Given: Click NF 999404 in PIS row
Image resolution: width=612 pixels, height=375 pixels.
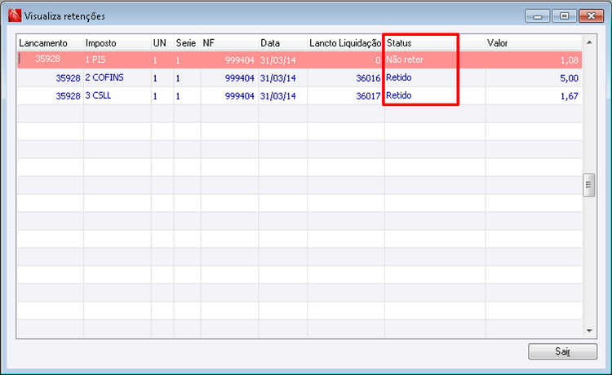Looking at the screenshot, I should pos(229,60).
